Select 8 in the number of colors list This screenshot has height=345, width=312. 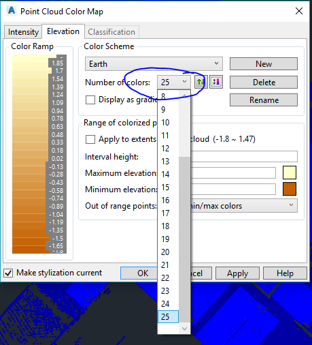[x=168, y=96]
